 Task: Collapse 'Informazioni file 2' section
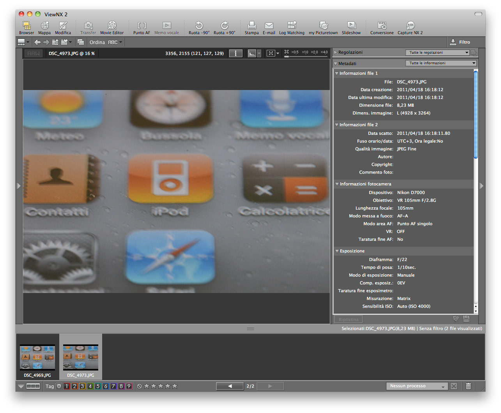tap(336, 125)
